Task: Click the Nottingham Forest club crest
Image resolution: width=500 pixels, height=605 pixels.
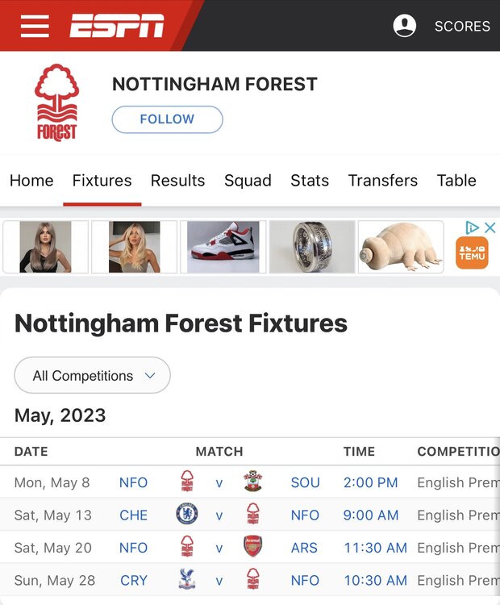Action: pyautogui.click(x=56, y=103)
